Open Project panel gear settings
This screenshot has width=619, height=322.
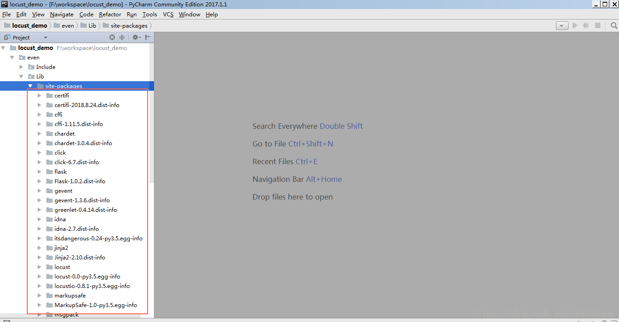(x=136, y=38)
